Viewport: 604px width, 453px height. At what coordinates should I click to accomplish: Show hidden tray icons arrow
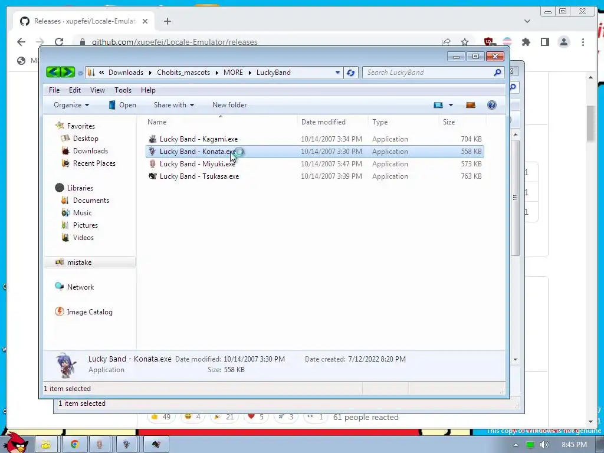[x=516, y=445]
